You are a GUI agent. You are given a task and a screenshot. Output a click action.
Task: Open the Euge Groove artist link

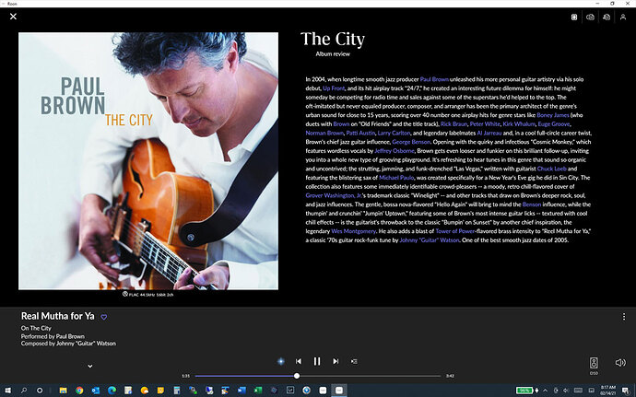[554, 124]
